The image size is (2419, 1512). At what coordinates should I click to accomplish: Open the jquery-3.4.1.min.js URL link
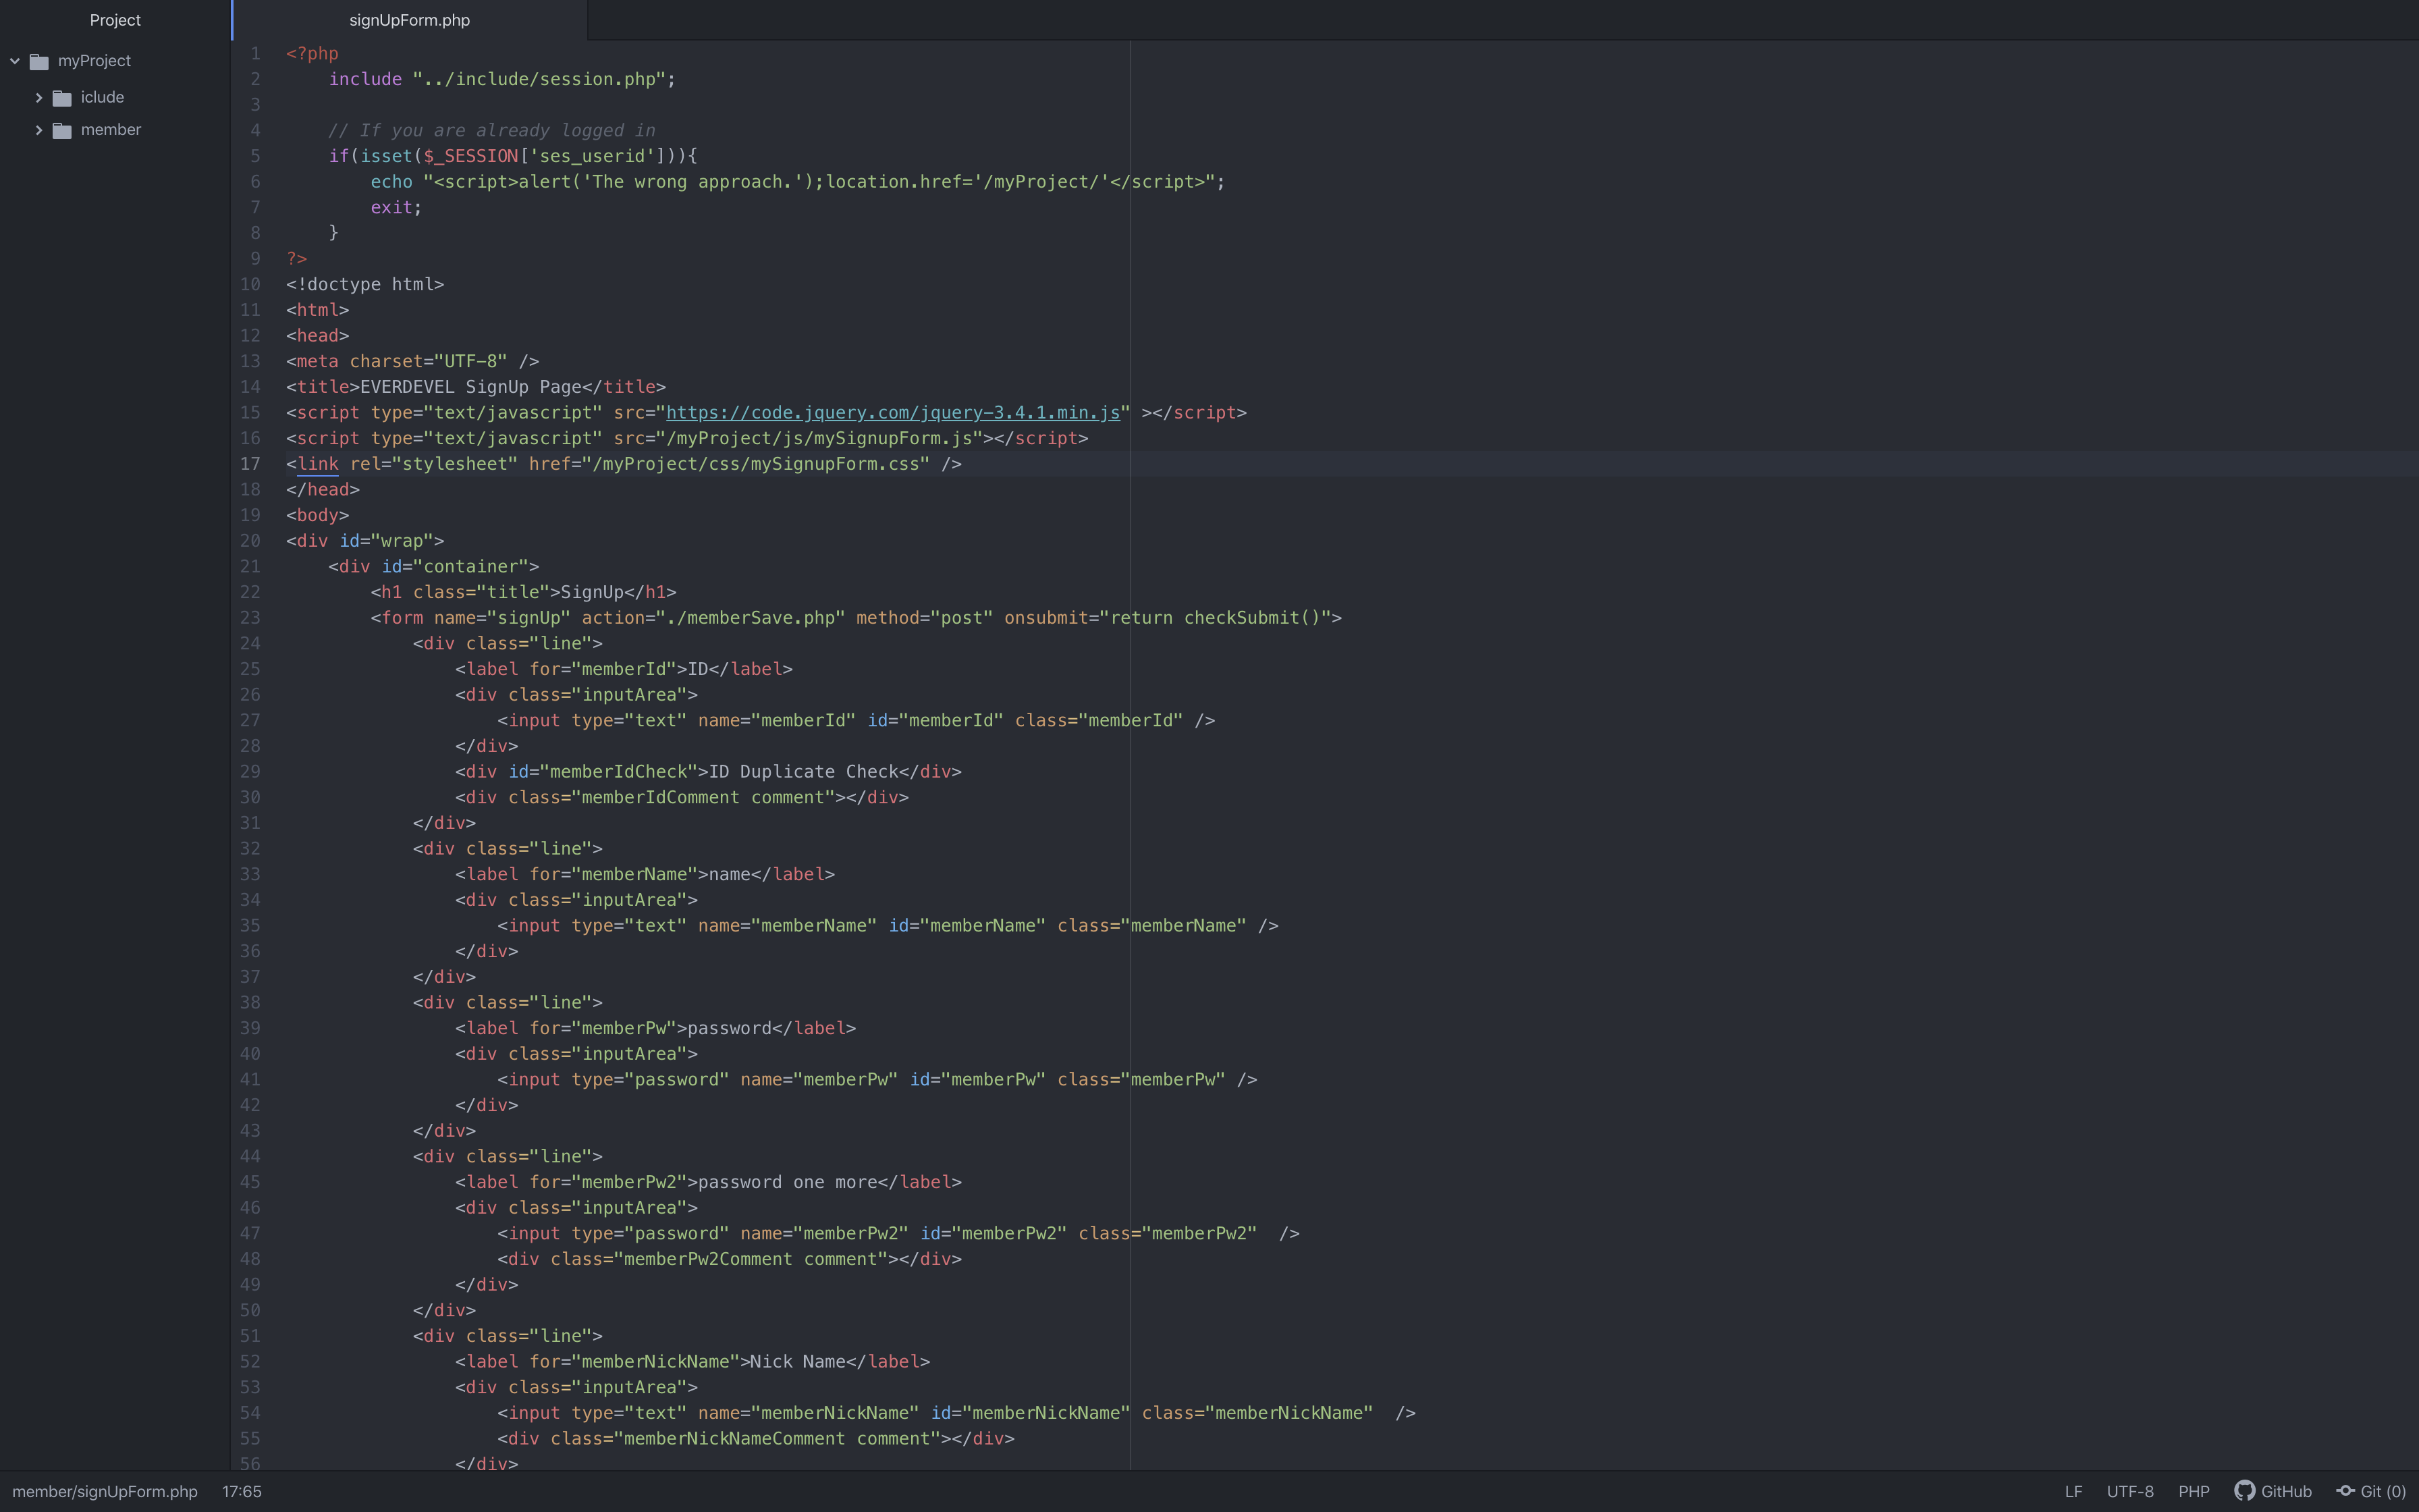(x=893, y=413)
